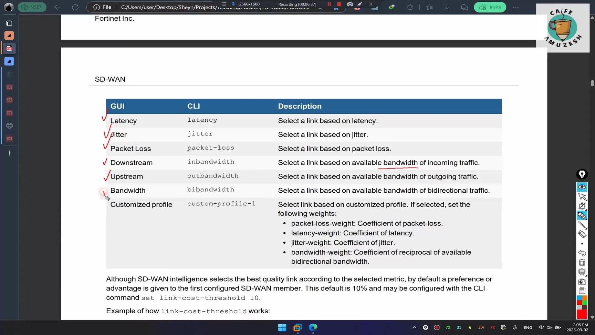595x335 pixels.
Task: Open the downloads panel
Action: tap(447, 7)
